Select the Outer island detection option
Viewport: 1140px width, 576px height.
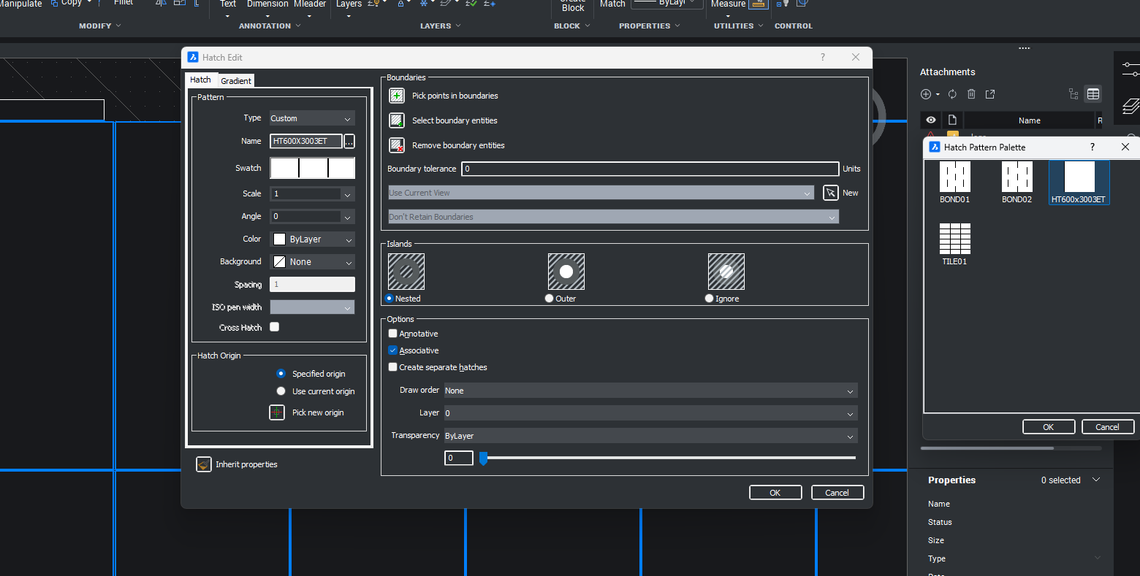(x=550, y=299)
